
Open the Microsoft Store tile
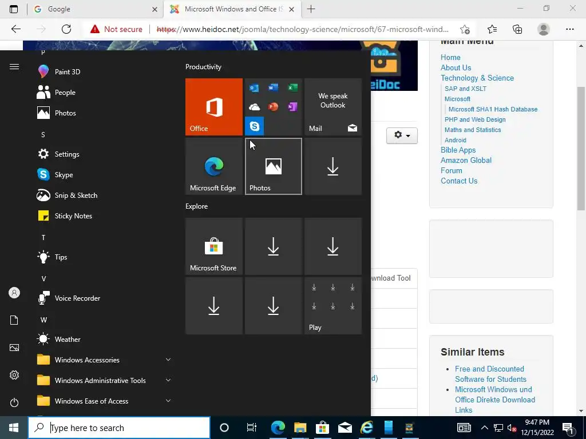click(x=214, y=246)
